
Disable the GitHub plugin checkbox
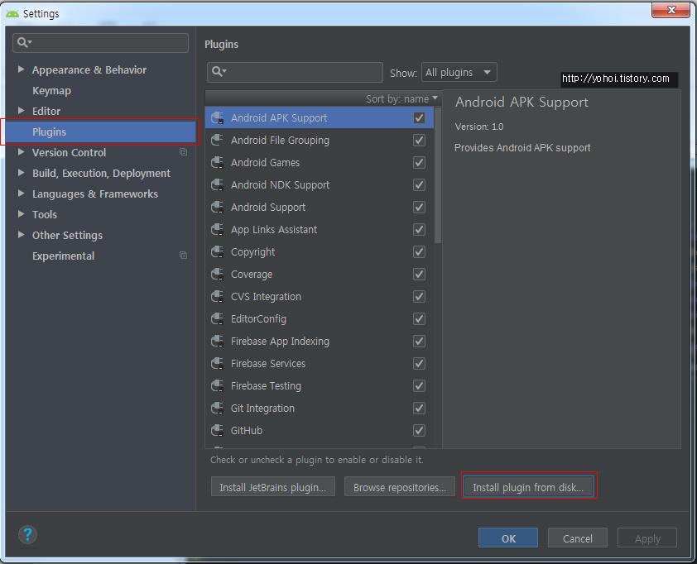tap(419, 430)
